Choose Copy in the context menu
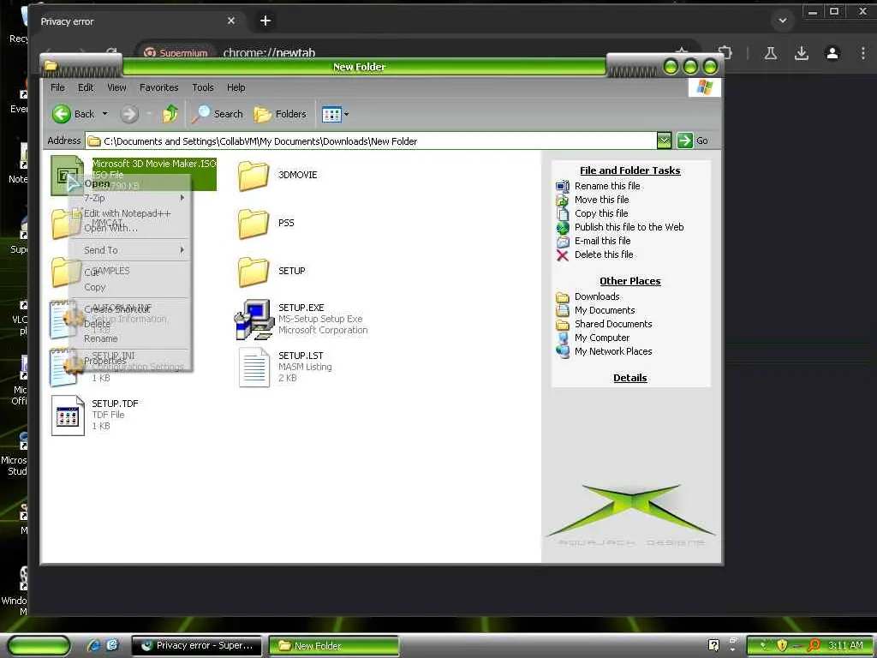The width and height of the screenshot is (877, 658). (128, 287)
